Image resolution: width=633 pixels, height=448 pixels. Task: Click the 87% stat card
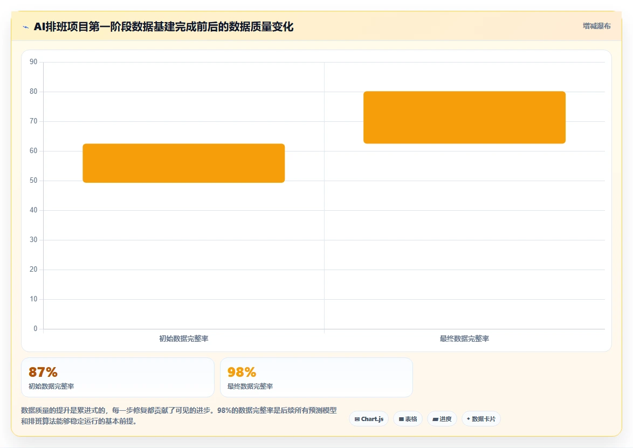click(118, 377)
